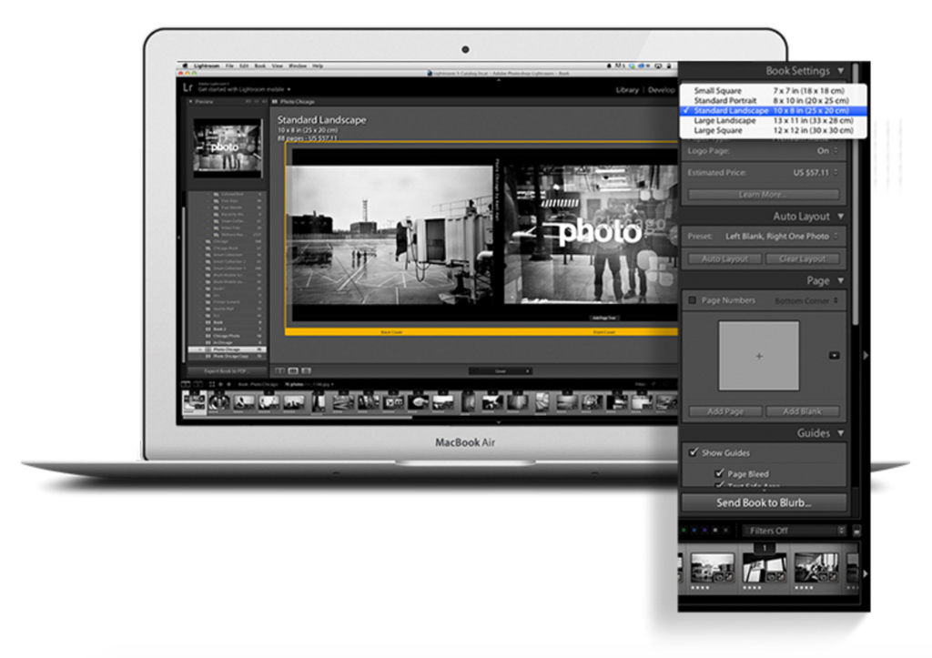Viewport: 932px width, 658px height.
Task: Select multi-page view icon in toolbar
Action: (280, 371)
